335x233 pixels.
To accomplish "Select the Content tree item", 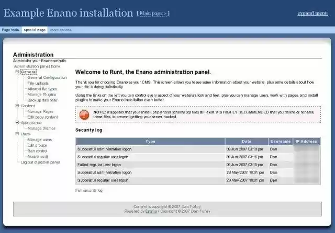I will (28, 106).
